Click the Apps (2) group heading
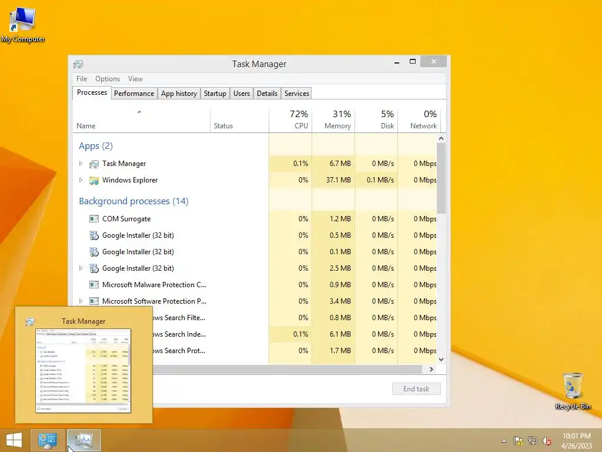This screenshot has width=602, height=452. pos(96,146)
